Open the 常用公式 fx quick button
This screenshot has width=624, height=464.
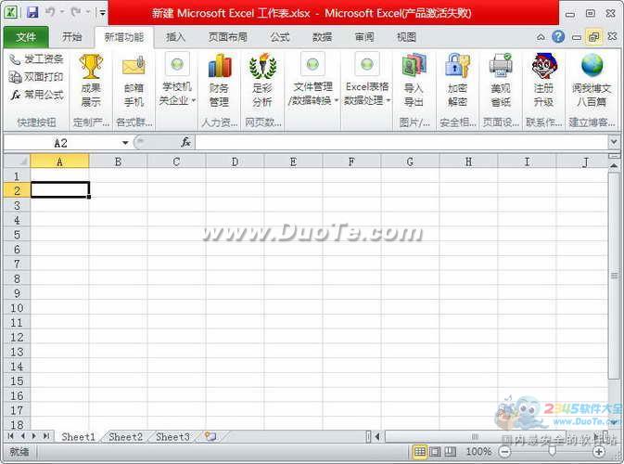[x=37, y=95]
